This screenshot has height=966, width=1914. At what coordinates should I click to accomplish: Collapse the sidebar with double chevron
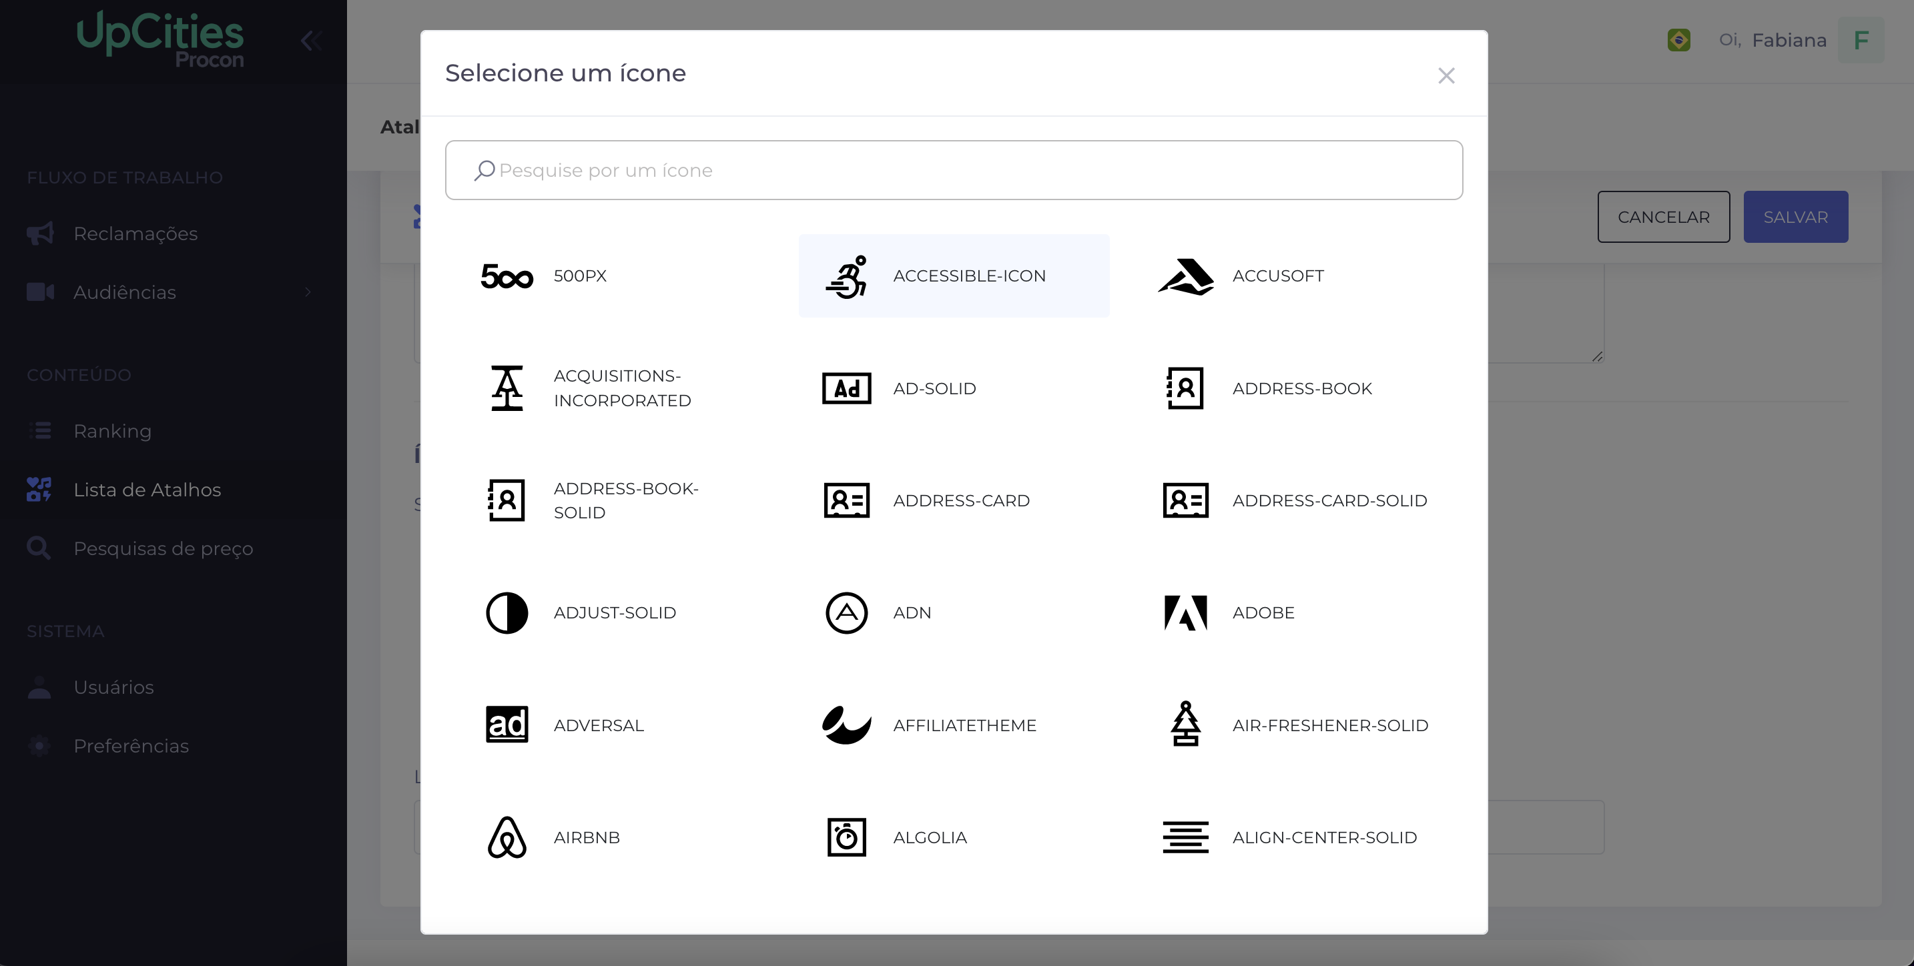pyautogui.click(x=310, y=40)
